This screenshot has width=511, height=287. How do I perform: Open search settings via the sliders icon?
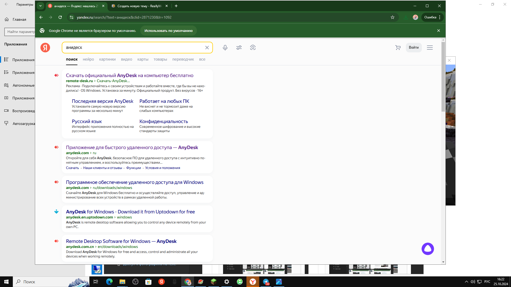[239, 48]
